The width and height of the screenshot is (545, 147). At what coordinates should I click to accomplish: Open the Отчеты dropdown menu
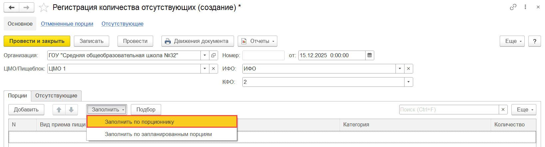pos(257,41)
